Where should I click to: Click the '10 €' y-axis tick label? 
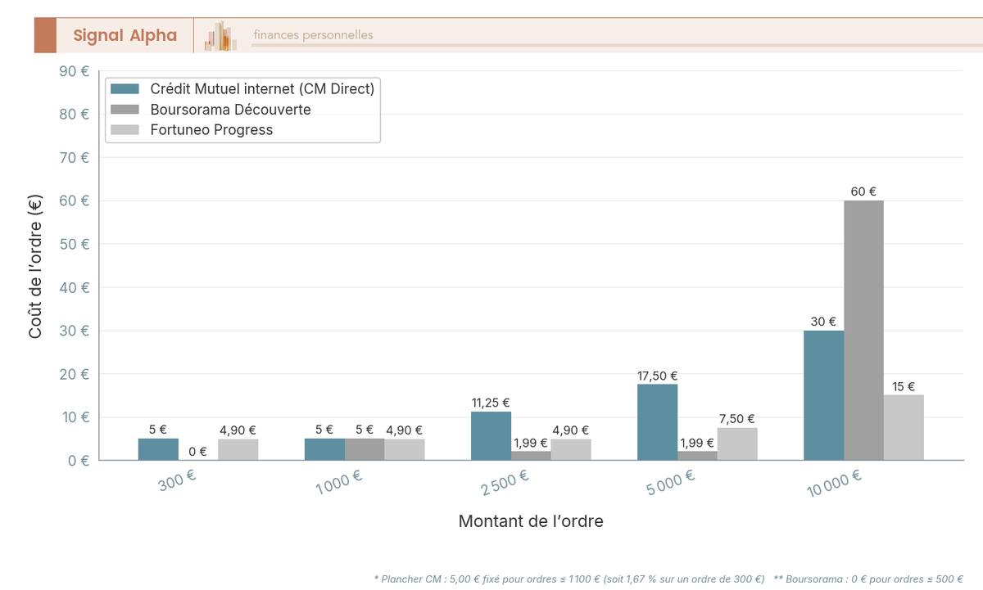[x=75, y=417]
